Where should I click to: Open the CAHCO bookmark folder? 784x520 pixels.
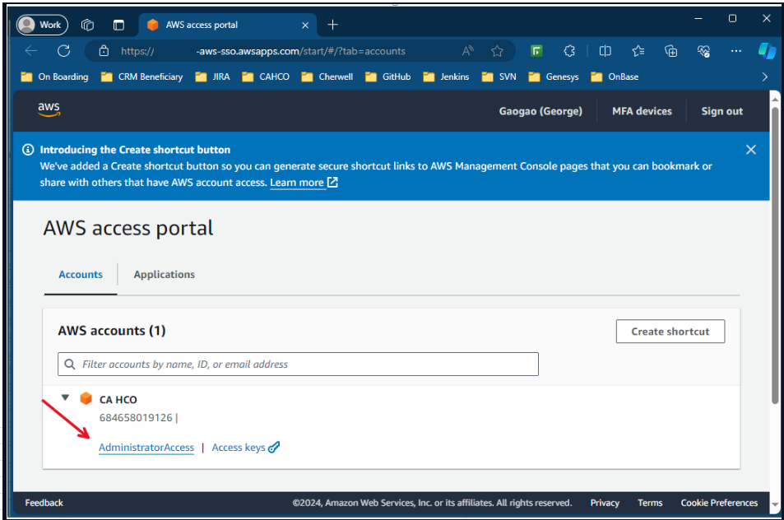coord(266,77)
